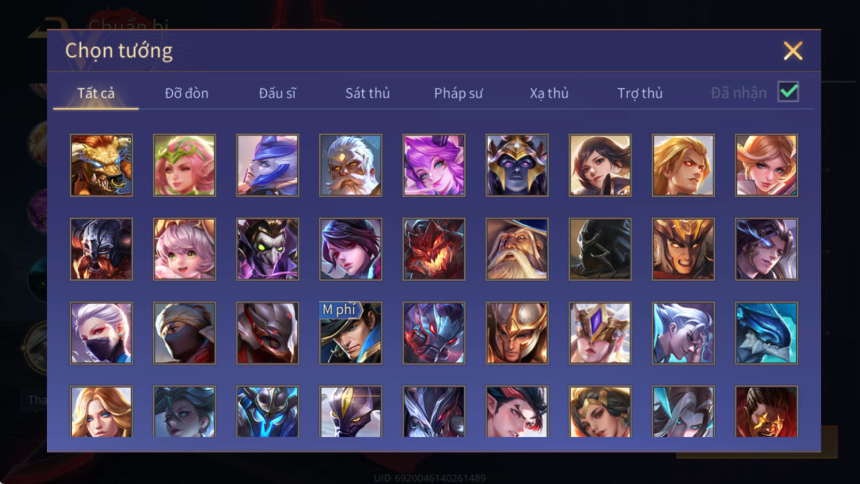The width and height of the screenshot is (860, 484).
Task: Choose the masked white-haired ninja hero
Action: click(101, 333)
